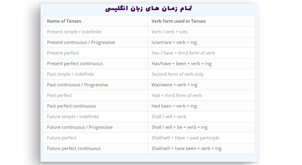The height and width of the screenshot is (165, 302).
Task: Click 'Second form of verb only' cell
Action: click(202, 74)
